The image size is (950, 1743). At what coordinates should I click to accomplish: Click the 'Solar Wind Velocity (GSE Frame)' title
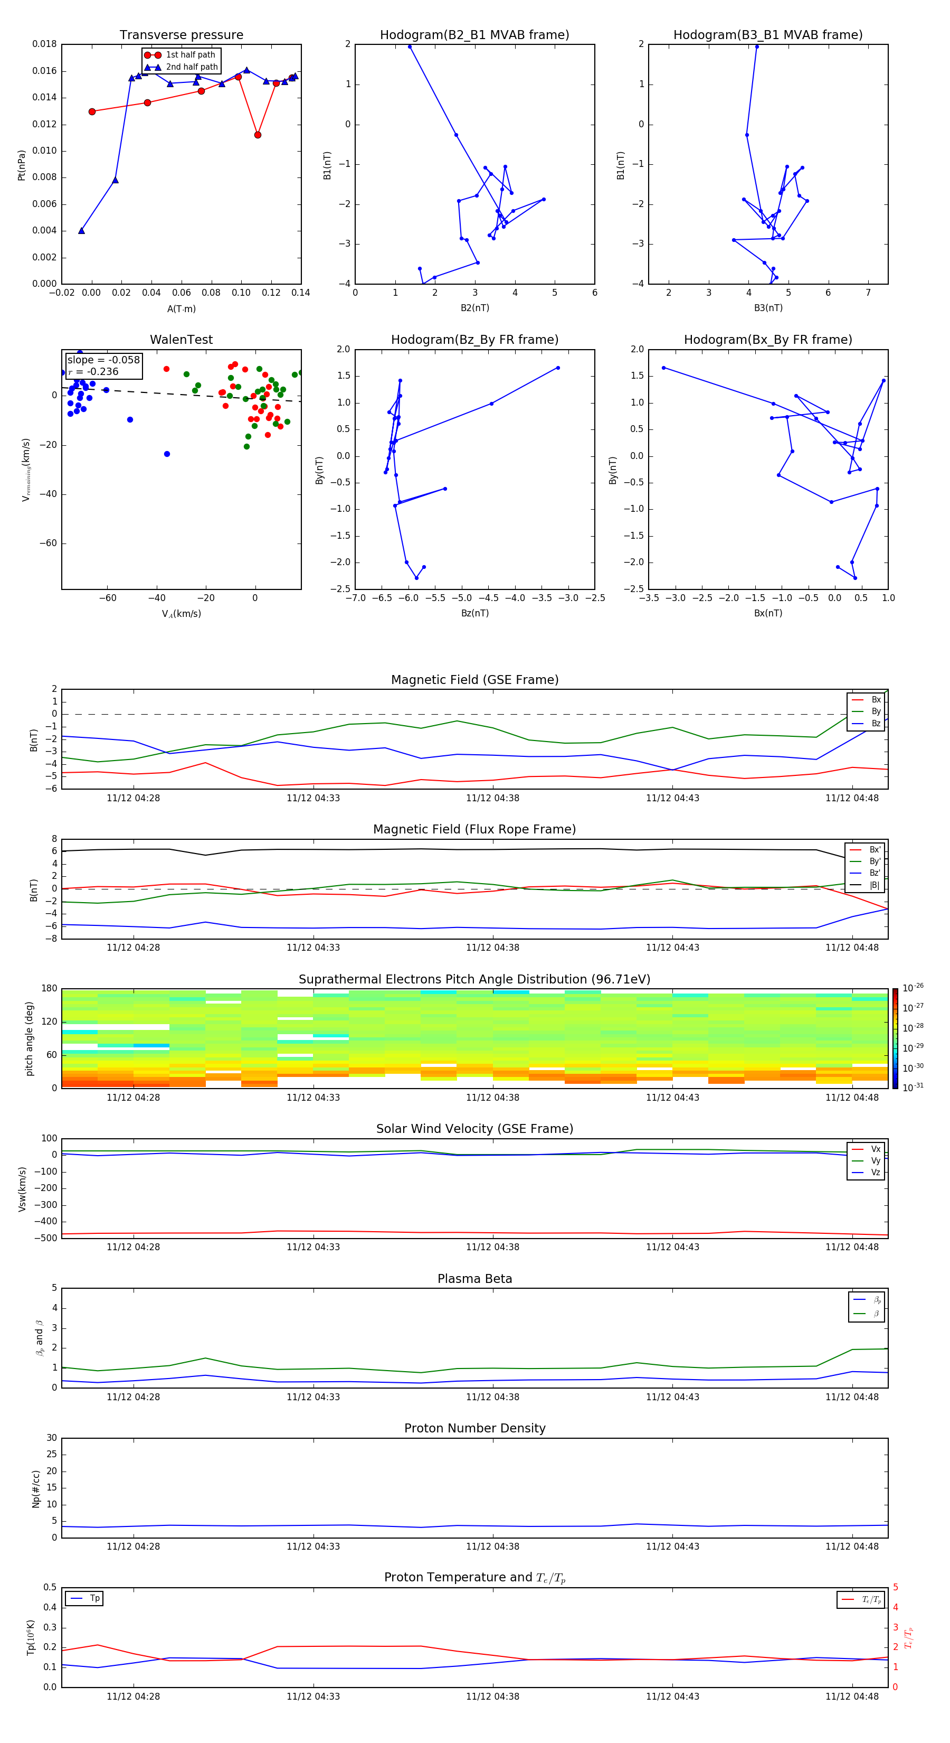(474, 1129)
